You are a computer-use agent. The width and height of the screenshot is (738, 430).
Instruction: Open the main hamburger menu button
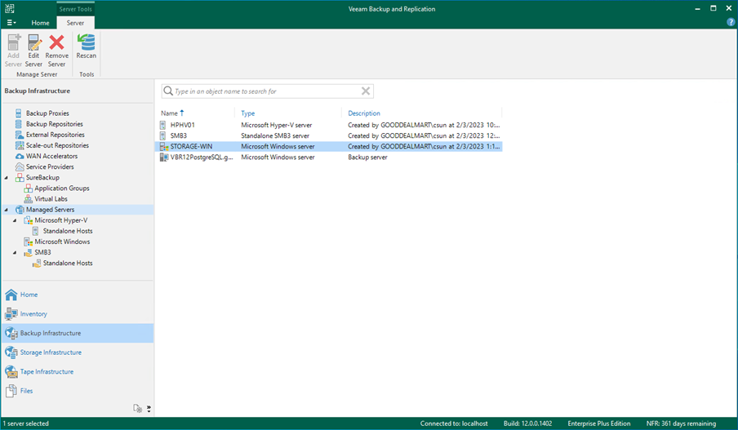click(x=11, y=23)
